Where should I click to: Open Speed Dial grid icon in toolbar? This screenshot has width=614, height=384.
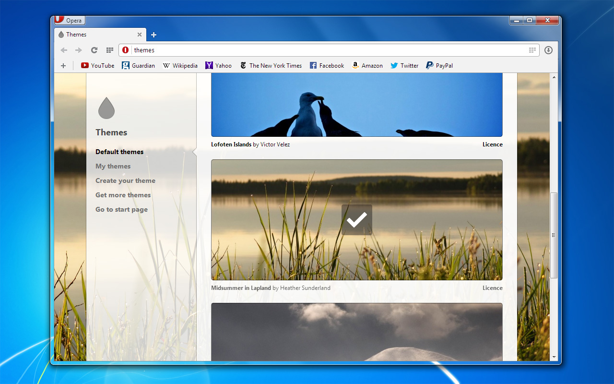pos(109,50)
